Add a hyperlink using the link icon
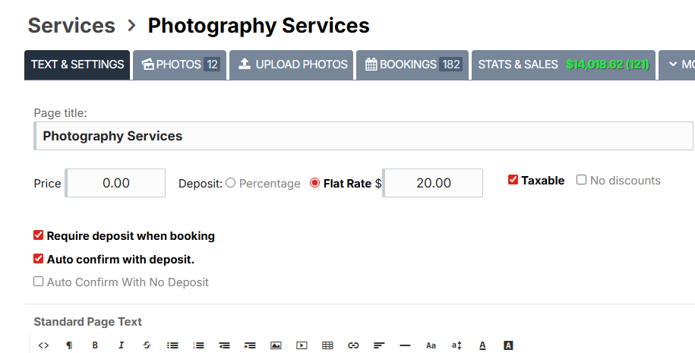 [353, 345]
